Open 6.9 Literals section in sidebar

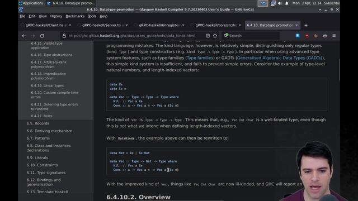click(x=37, y=157)
